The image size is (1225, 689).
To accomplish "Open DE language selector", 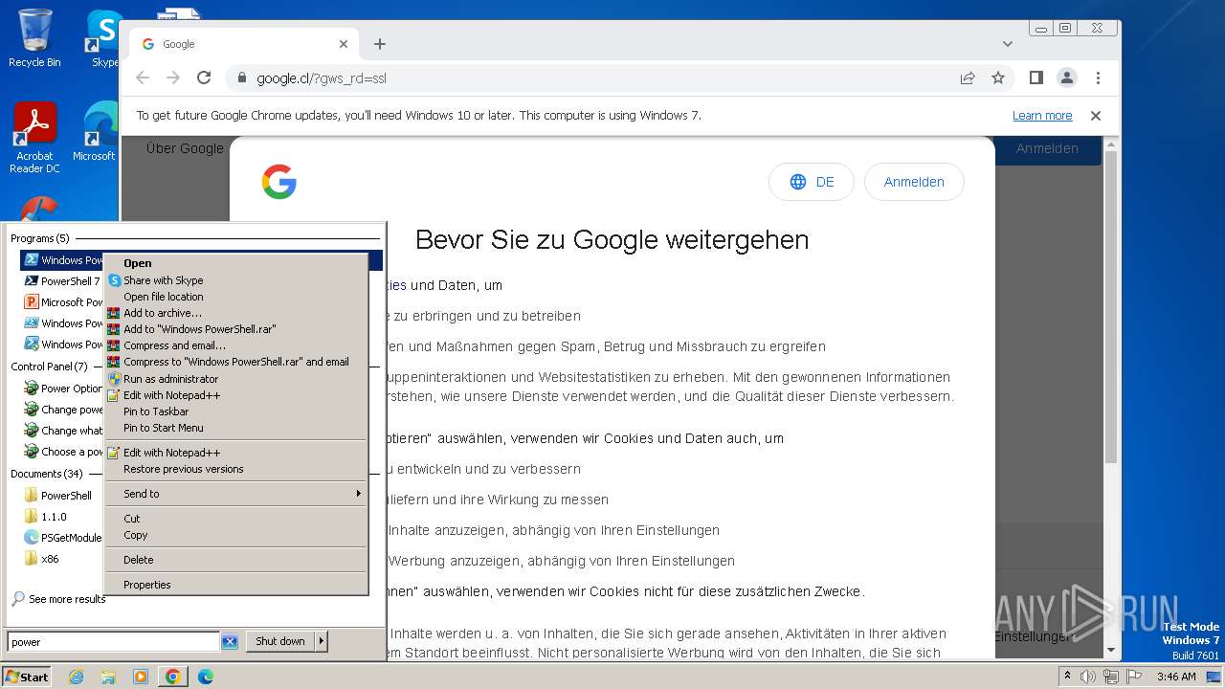I will pos(812,182).
